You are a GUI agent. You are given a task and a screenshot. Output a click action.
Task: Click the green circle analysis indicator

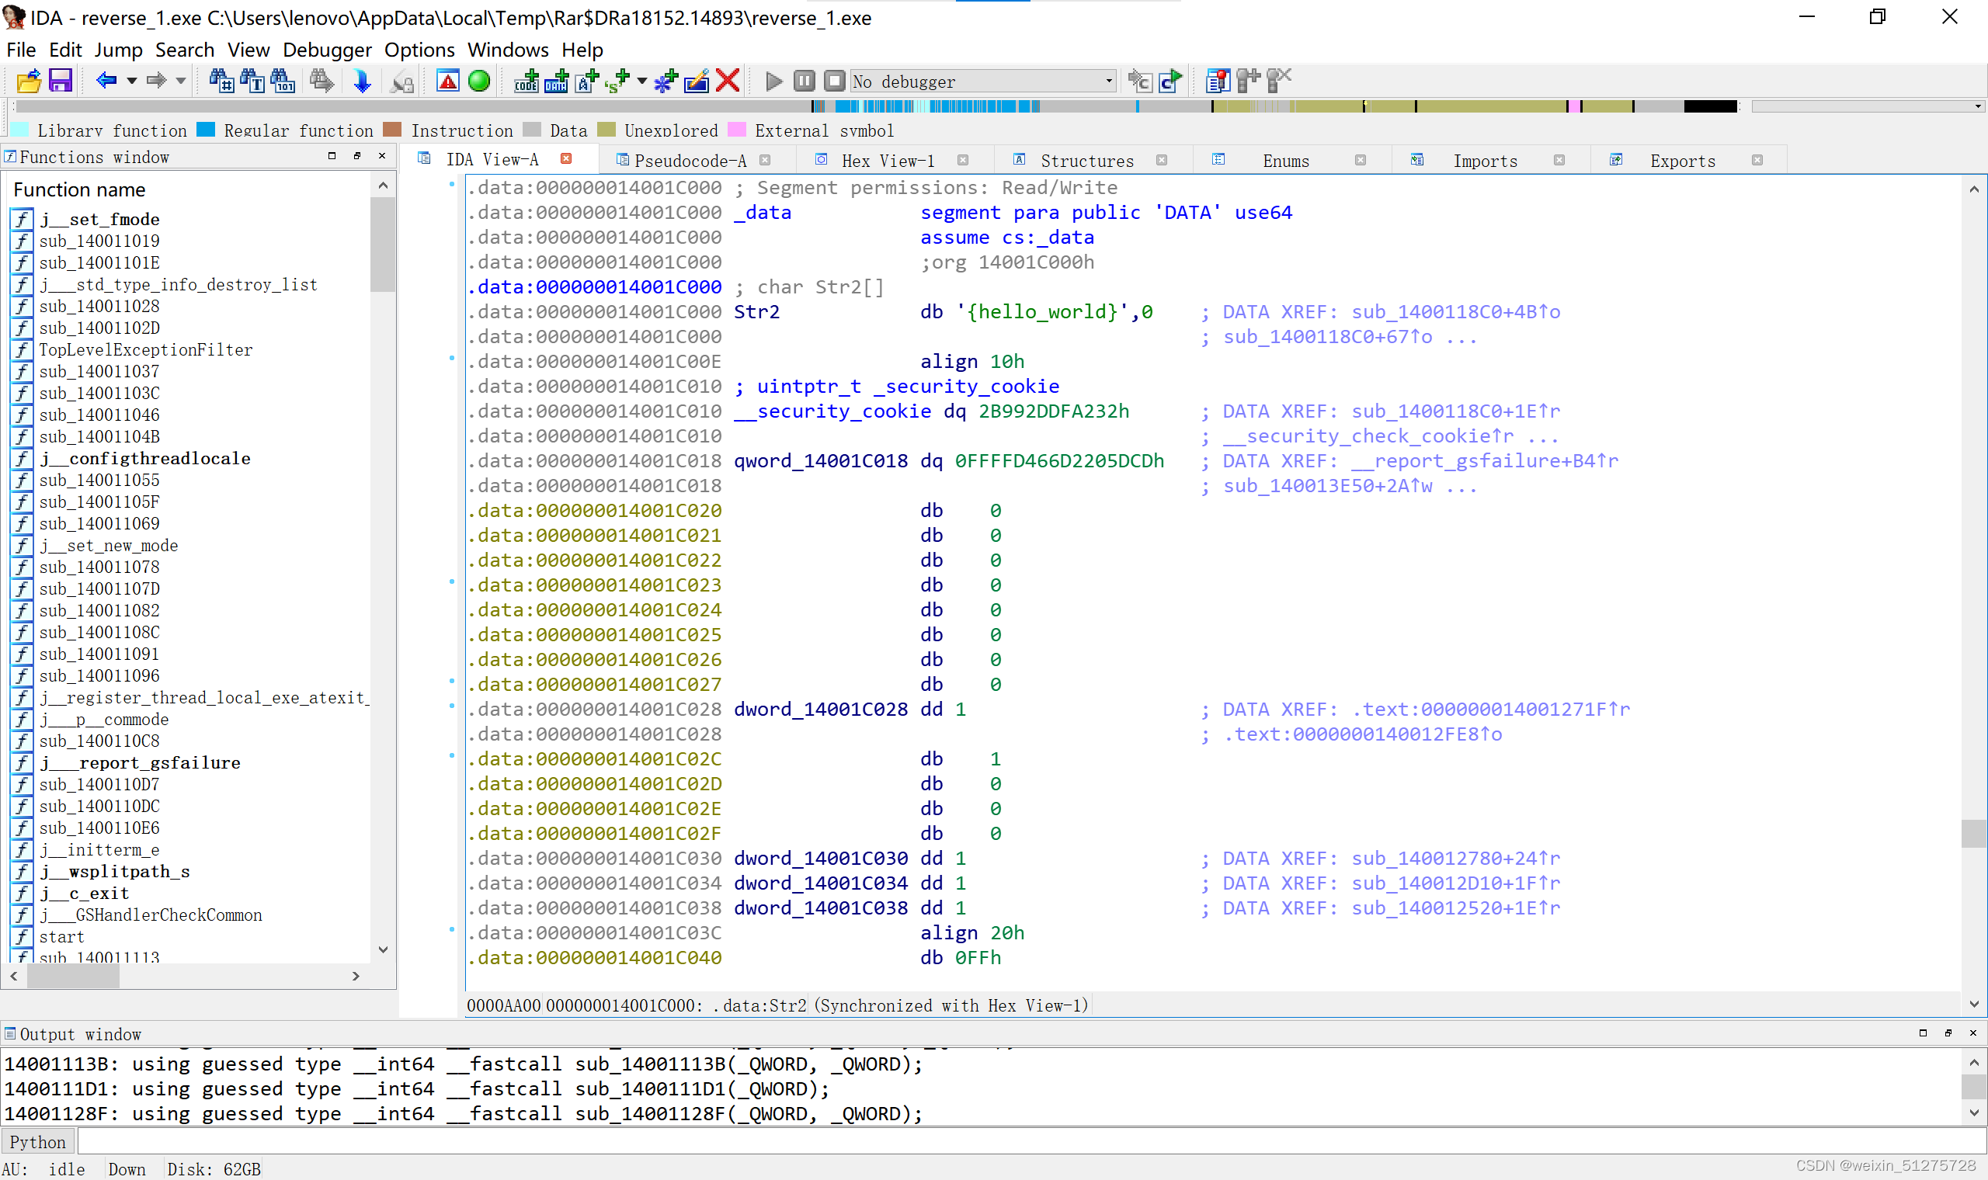click(478, 81)
